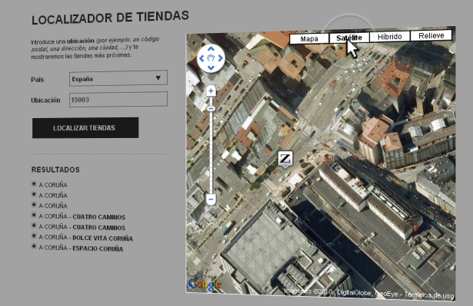
Task: Pan the map down with the arrow
Action: coord(212,68)
